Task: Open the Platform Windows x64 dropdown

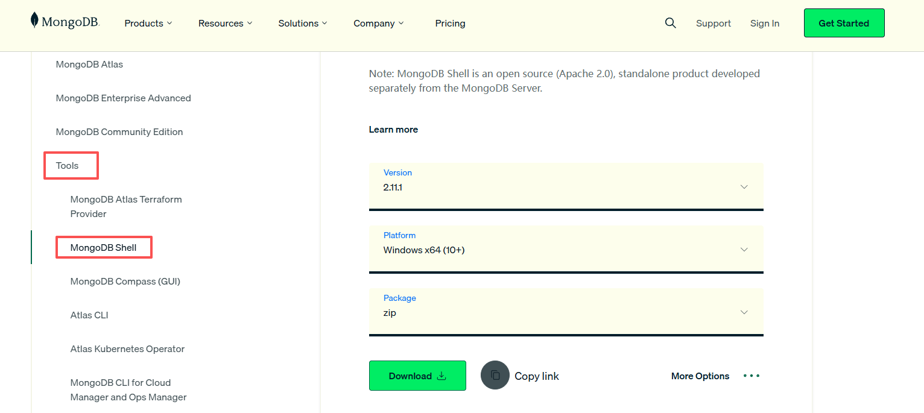Action: click(x=566, y=249)
